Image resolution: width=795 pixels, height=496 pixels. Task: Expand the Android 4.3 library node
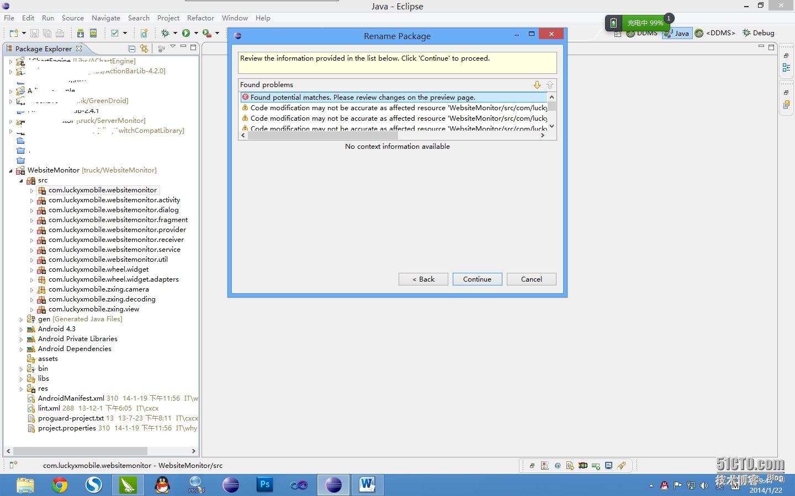click(21, 330)
